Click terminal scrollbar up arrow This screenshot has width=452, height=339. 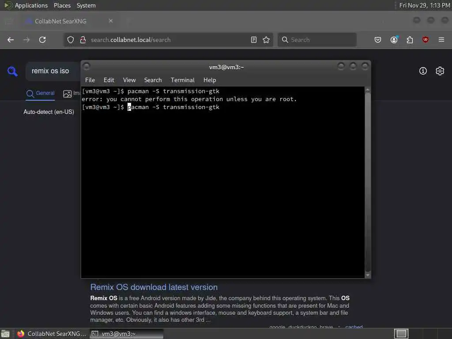pos(368,90)
